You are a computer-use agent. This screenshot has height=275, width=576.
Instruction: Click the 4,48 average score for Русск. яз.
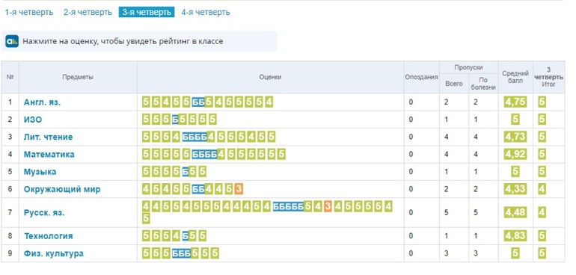[x=515, y=212]
